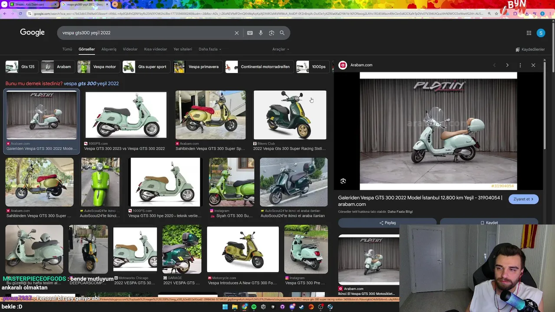Filter by Continental motorradreifen chip
The image size is (555, 312).
260,67
